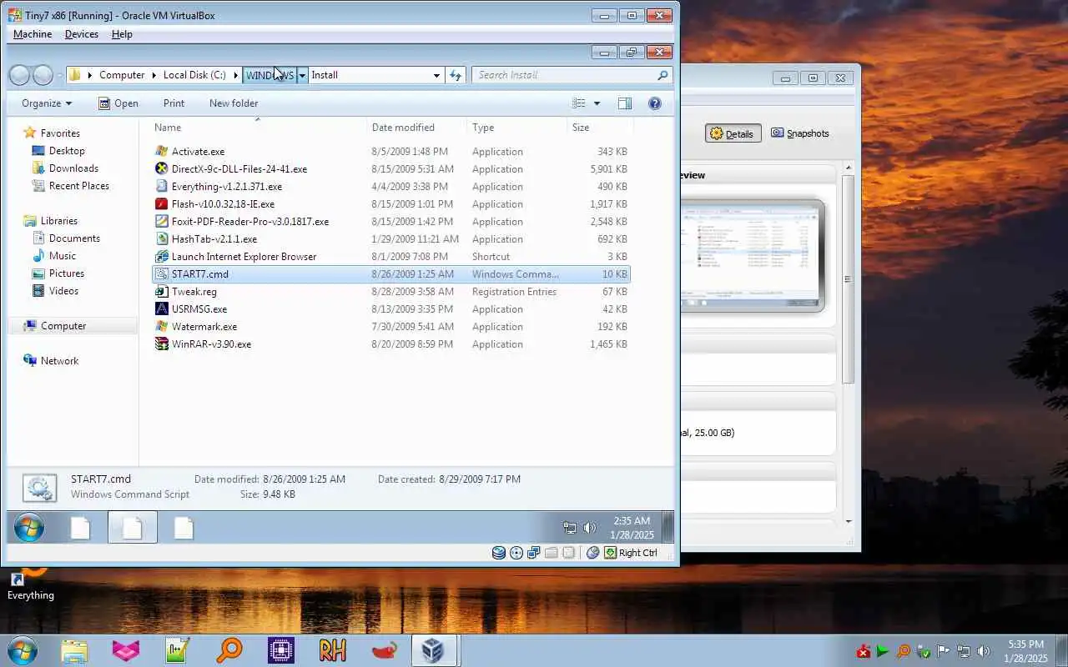Select the Everything-v1.2.1.371.exe icon

coord(162,187)
